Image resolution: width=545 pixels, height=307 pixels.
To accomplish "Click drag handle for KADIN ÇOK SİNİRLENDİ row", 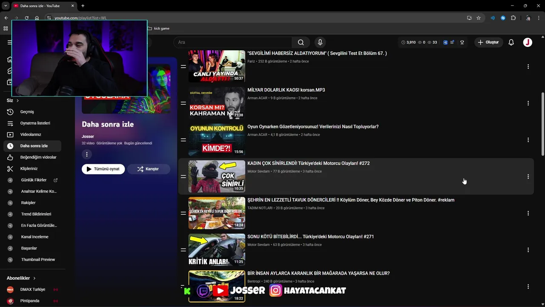I will point(183,177).
